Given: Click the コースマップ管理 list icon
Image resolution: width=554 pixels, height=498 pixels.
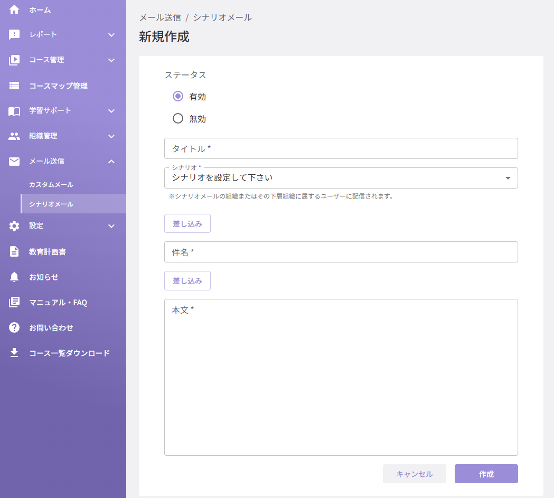Looking at the screenshot, I should [14, 86].
